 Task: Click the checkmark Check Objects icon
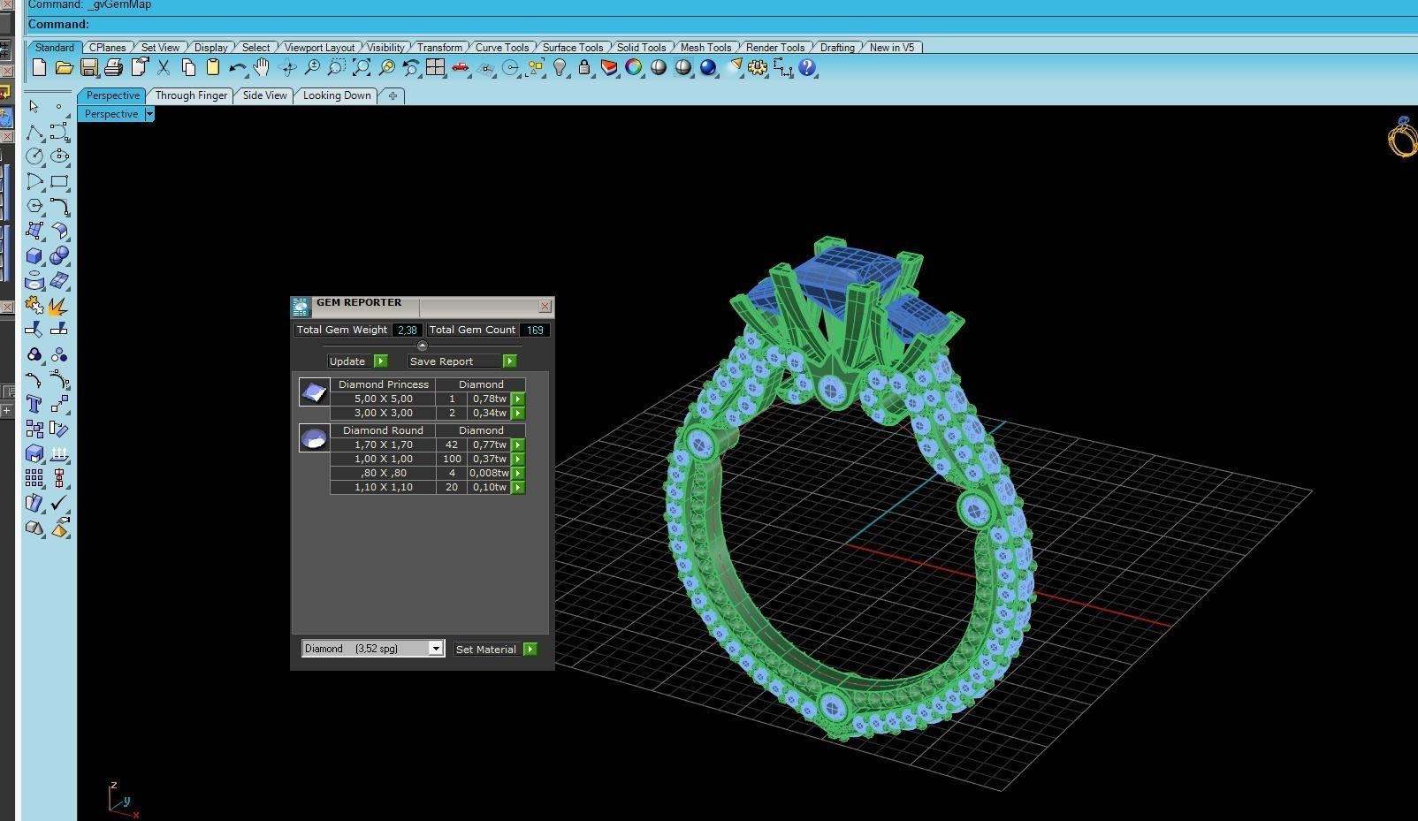click(59, 503)
